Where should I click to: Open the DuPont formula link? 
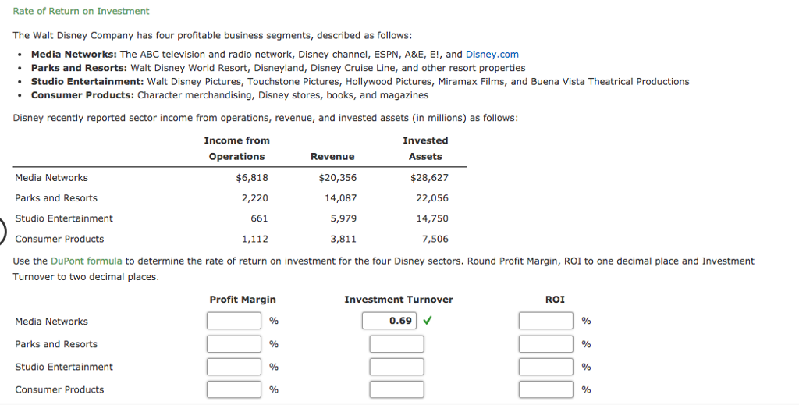(x=86, y=261)
